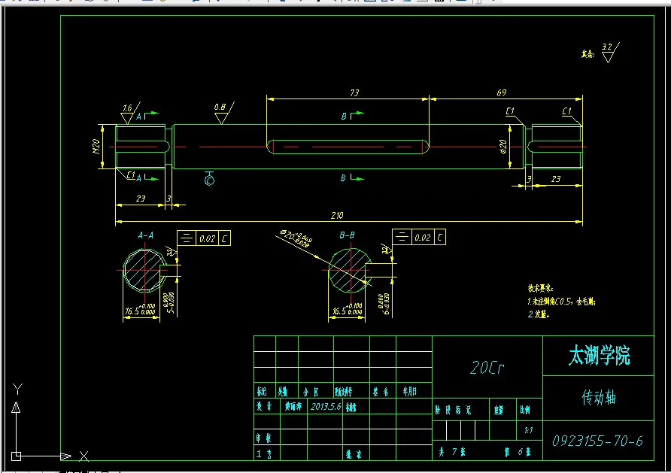Click the 技术要求 heading text
Viewport: 671px width, 473px height.
pyautogui.click(x=540, y=289)
